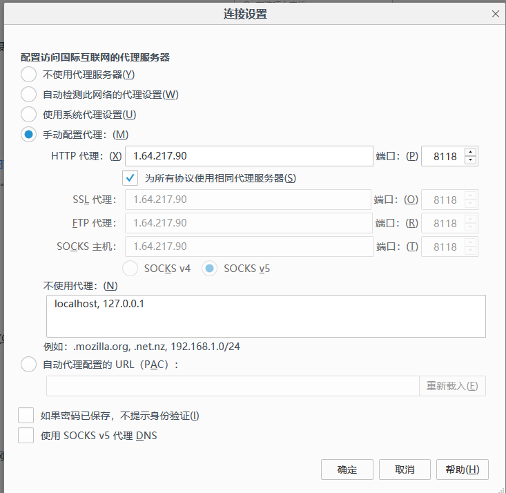Tick 如果密码已保存，不提示身份验证 checkbox
506x493 pixels.
(x=26, y=415)
